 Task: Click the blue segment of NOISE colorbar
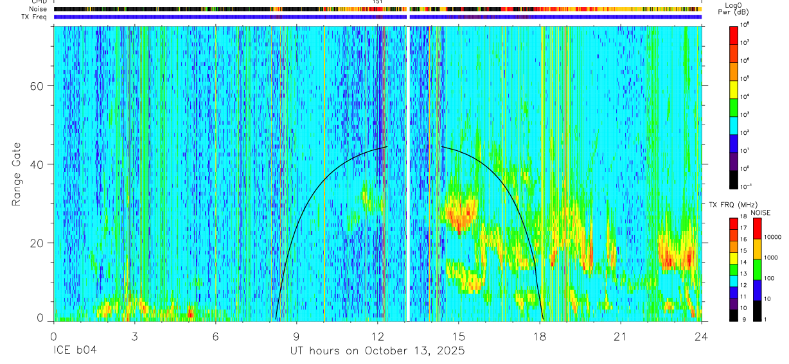click(757, 290)
